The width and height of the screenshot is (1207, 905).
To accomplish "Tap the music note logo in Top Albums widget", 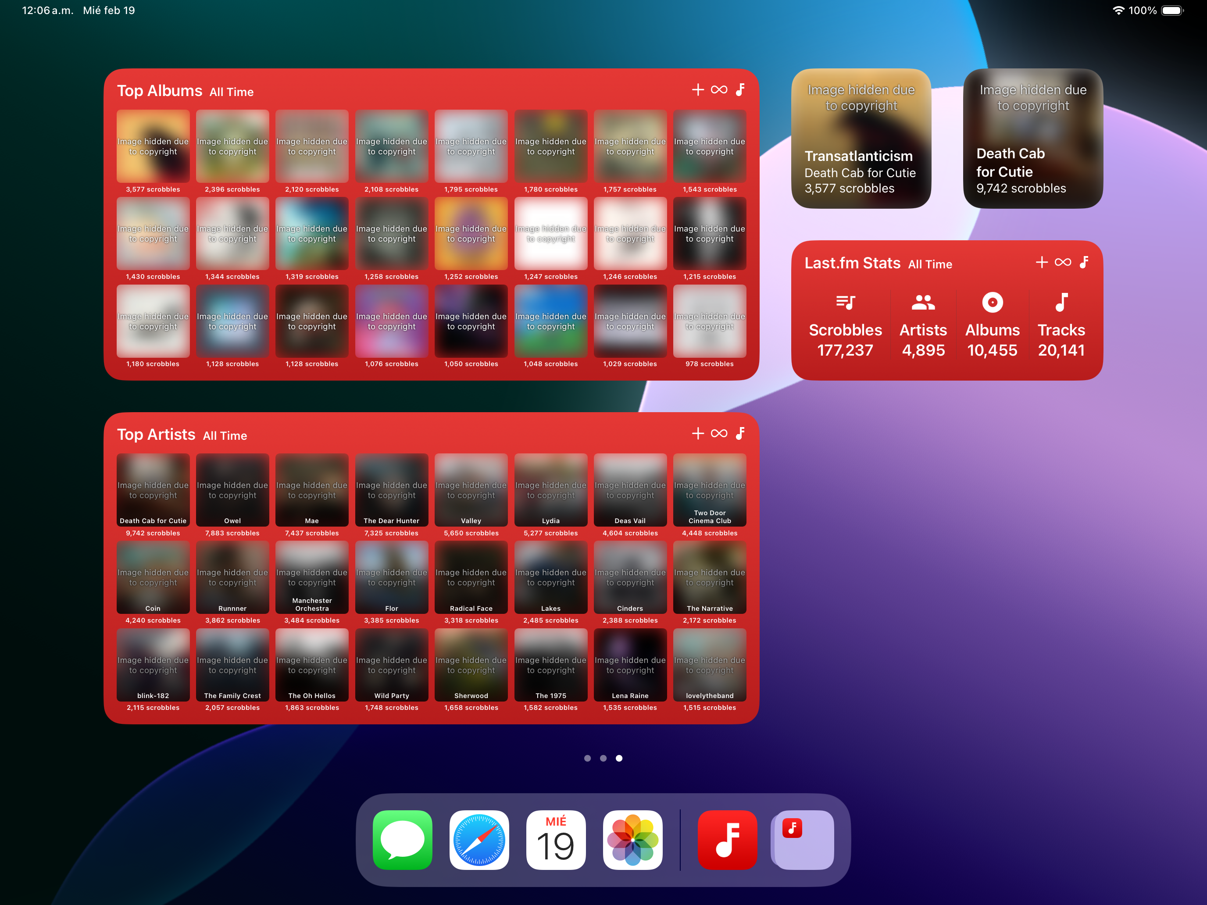I will click(x=740, y=89).
